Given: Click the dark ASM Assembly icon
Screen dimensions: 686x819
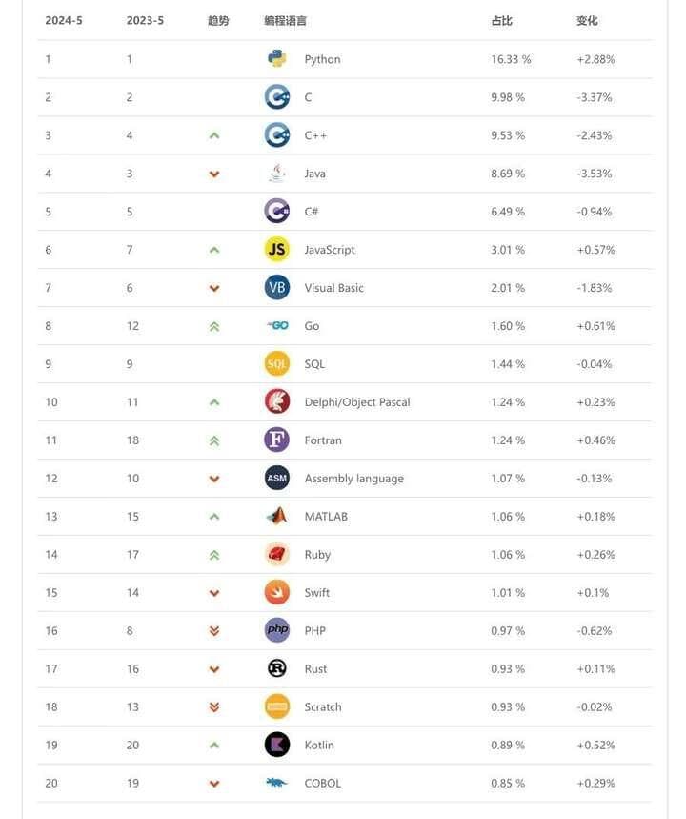Looking at the screenshot, I should click(276, 478).
